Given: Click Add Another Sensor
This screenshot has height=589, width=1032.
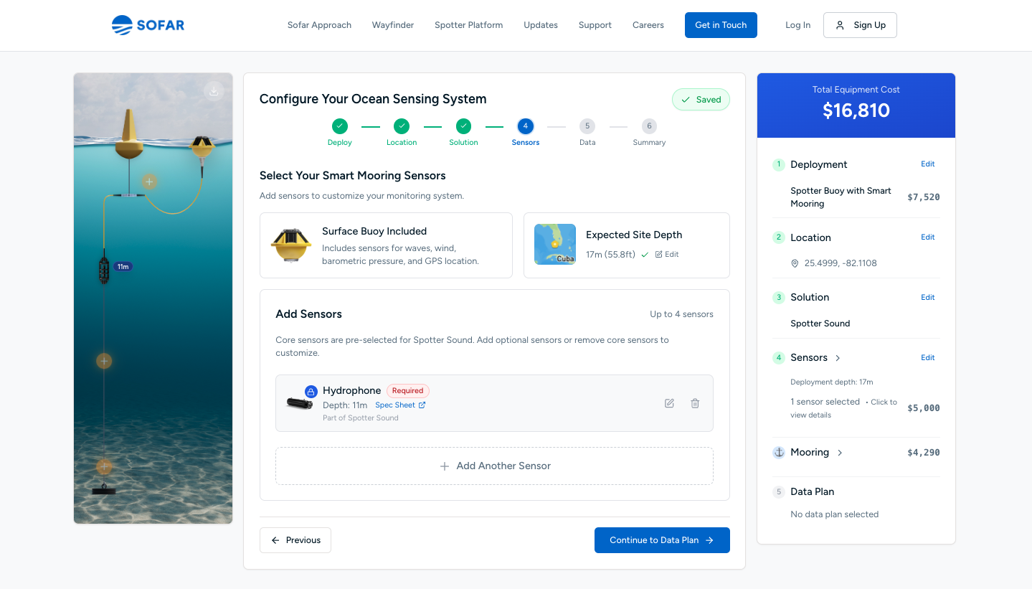Looking at the screenshot, I should (494, 466).
